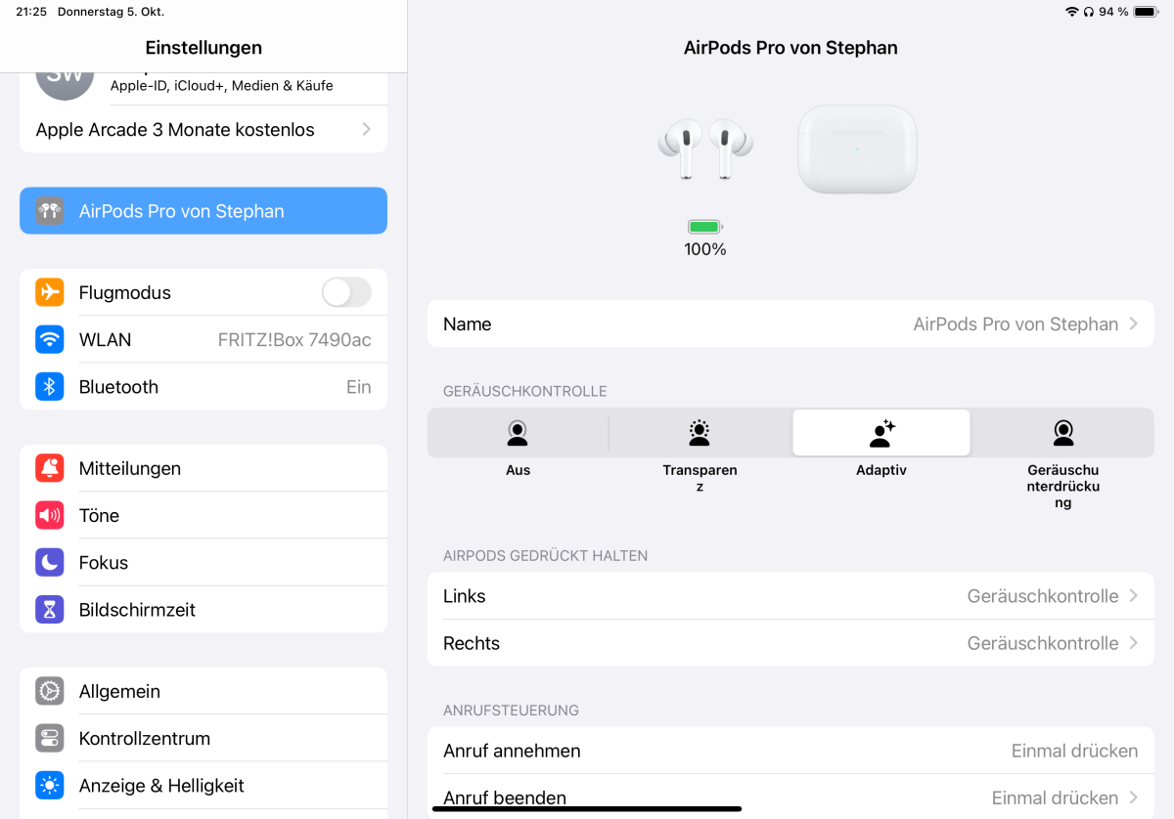Screen dimensions: 1174x819
Task: Tap the 100% battery label
Action: tap(705, 249)
